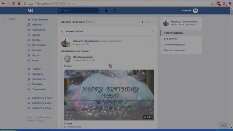The image size is (233, 131).
Task: Click footer Разработчикам link
Action: click(43, 117)
